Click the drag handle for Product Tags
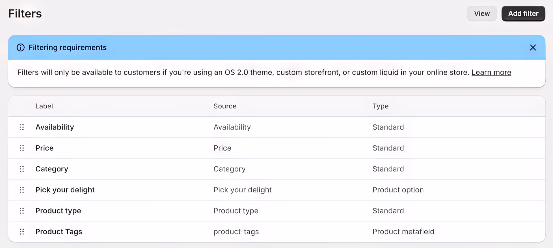 22,232
